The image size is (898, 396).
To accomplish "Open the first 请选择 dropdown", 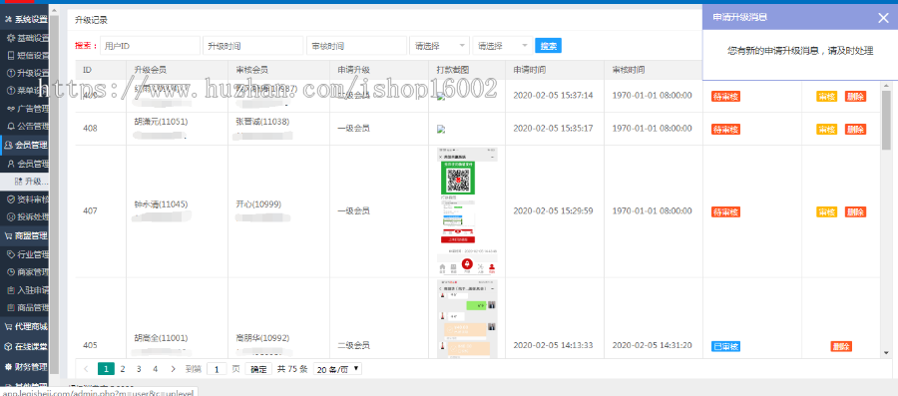I will pyautogui.click(x=440, y=46).
